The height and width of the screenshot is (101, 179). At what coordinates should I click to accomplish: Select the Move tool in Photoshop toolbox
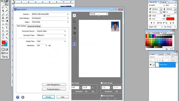(x=7, y=4)
